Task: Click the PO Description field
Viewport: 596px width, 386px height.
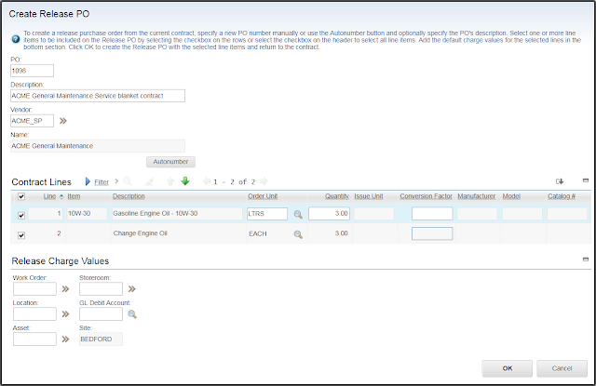Action: pyautogui.click(x=98, y=96)
